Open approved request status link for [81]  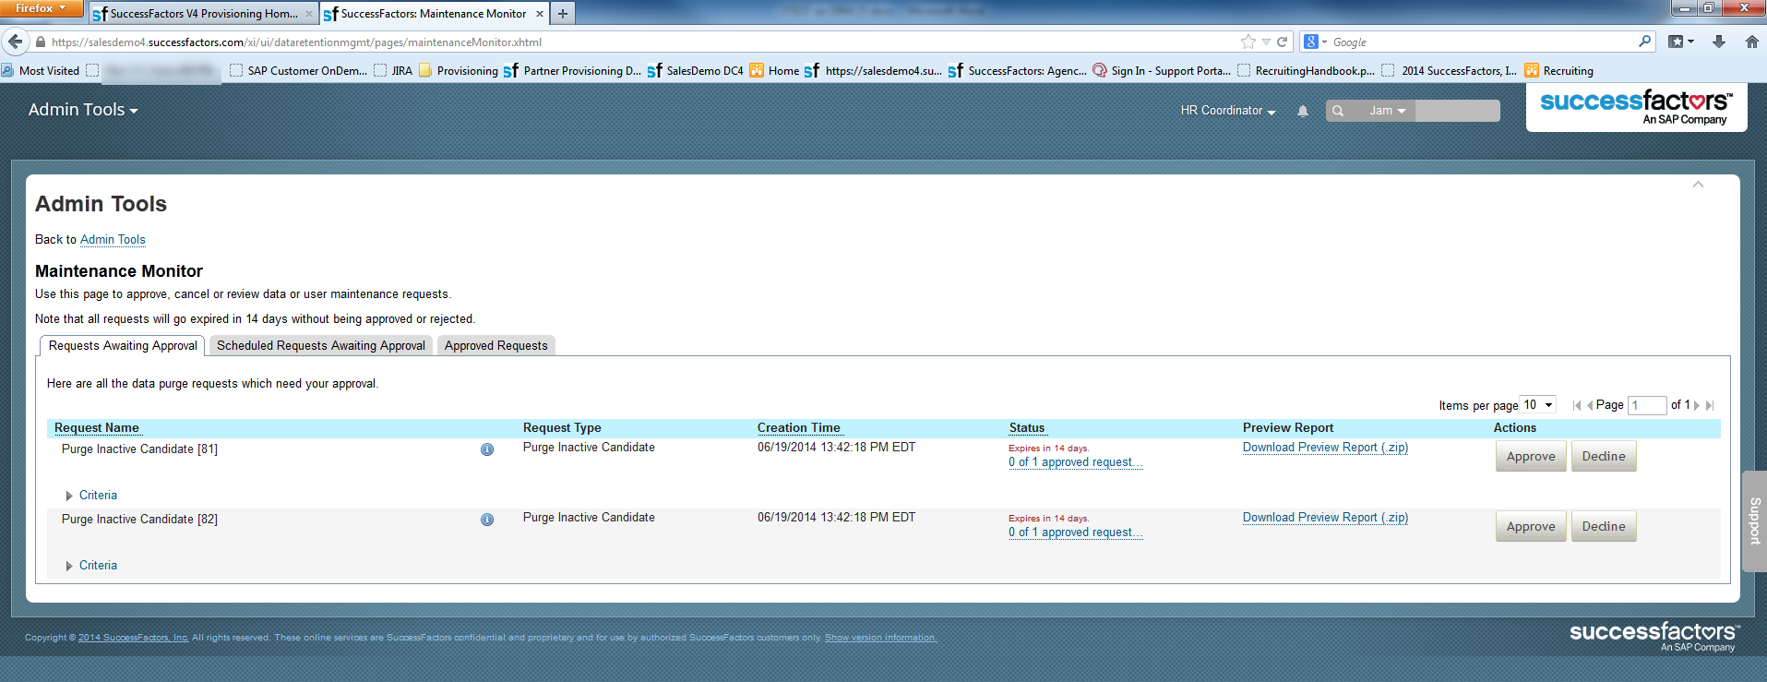(x=1075, y=462)
